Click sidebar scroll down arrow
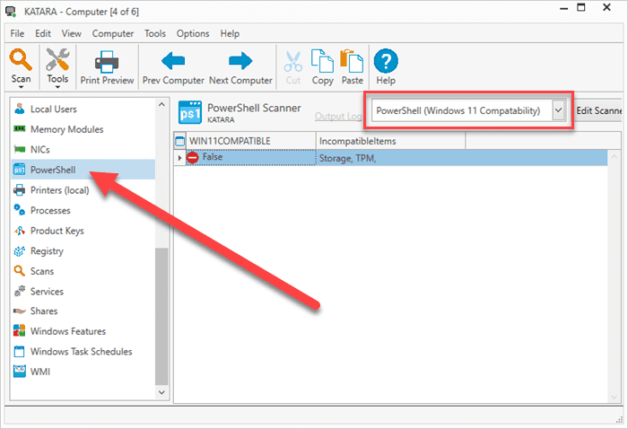 161,392
